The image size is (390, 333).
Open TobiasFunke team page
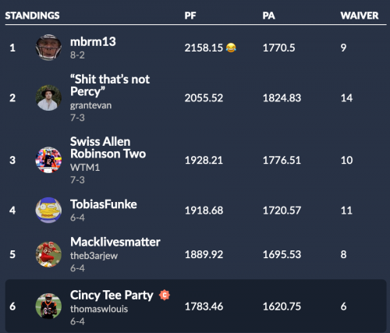pos(104,204)
